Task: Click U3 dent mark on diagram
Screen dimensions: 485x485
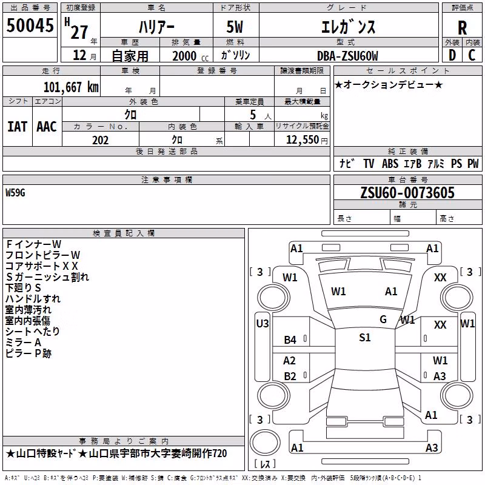Action: (263, 324)
